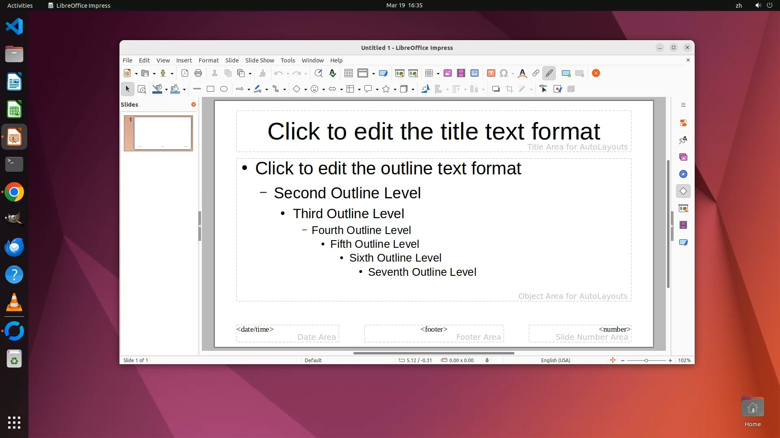Open the Format menu

208,60
